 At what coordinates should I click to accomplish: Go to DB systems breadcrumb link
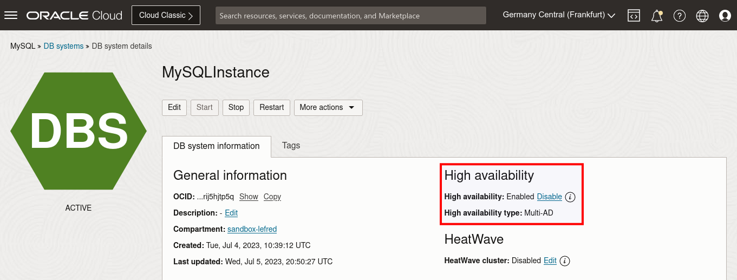pyautogui.click(x=63, y=46)
